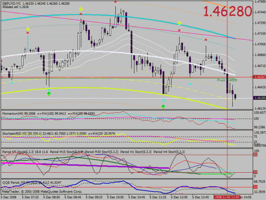Click red level 50 tag in QQE panel
This screenshot has height=200, width=266.
click(255, 187)
